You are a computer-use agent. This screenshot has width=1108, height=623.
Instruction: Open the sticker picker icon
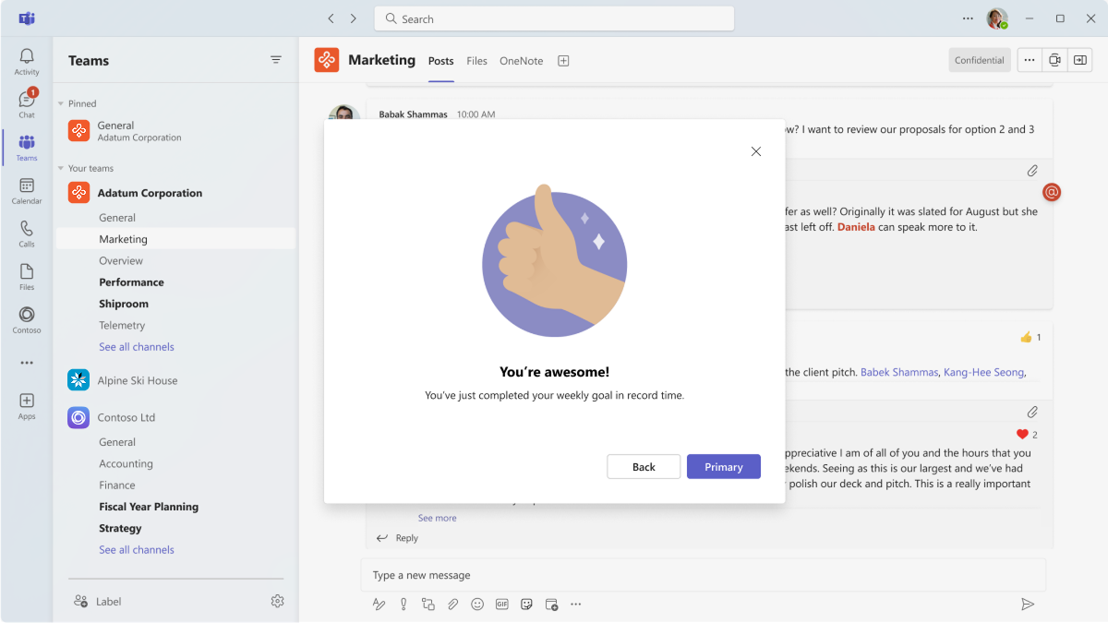tap(526, 605)
